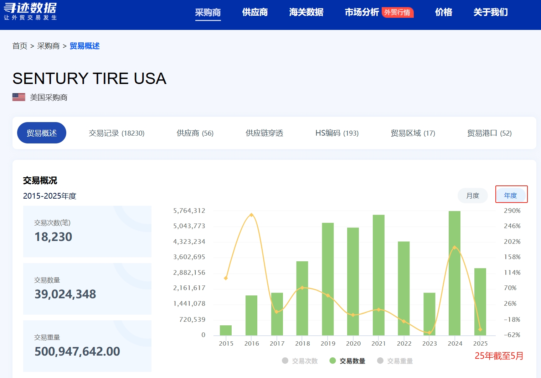This screenshot has width=541, height=378.
Task: Open the HS编码 (193) tab
Action: [x=337, y=133]
